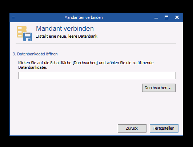Click the 'Mandanten verbinden' title bar text
The height and width of the screenshot is (147, 193).
click(84, 17)
